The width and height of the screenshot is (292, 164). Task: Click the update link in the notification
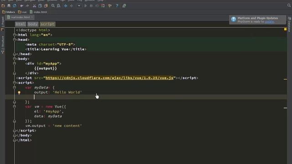(x=269, y=22)
